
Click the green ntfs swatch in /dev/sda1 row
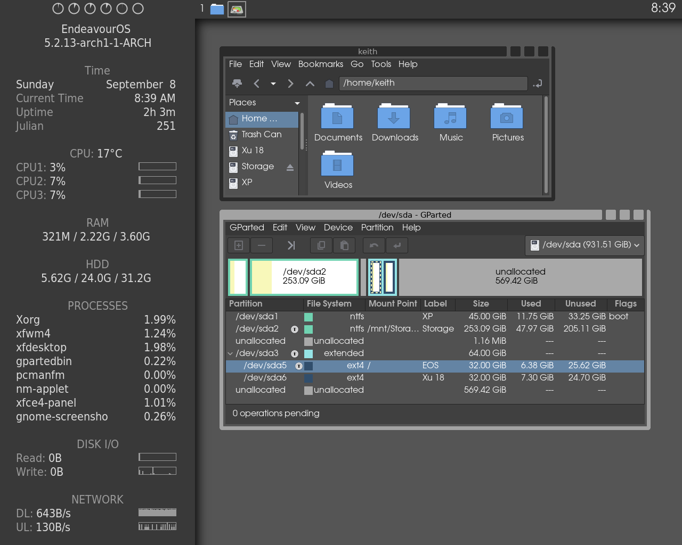click(308, 317)
